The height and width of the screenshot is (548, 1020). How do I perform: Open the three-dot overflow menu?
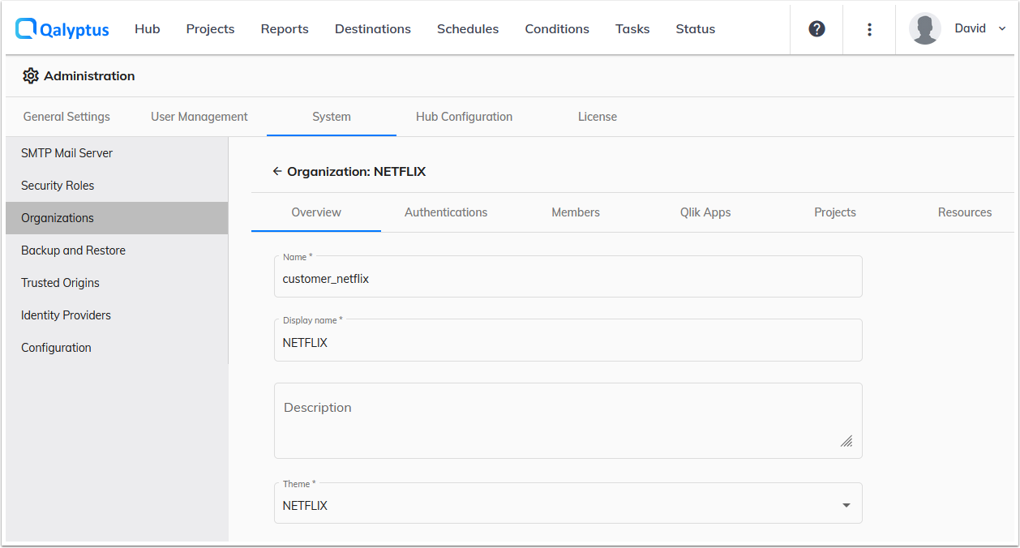coord(869,28)
